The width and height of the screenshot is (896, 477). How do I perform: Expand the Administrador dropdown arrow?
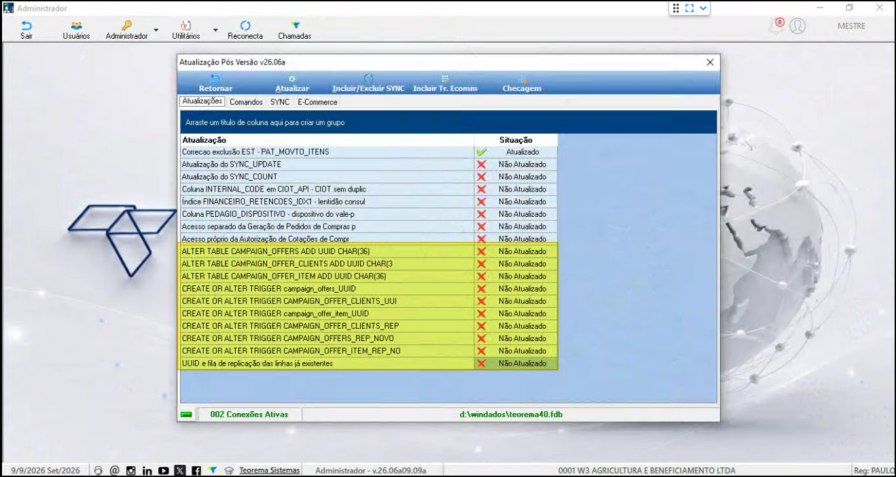click(x=156, y=31)
